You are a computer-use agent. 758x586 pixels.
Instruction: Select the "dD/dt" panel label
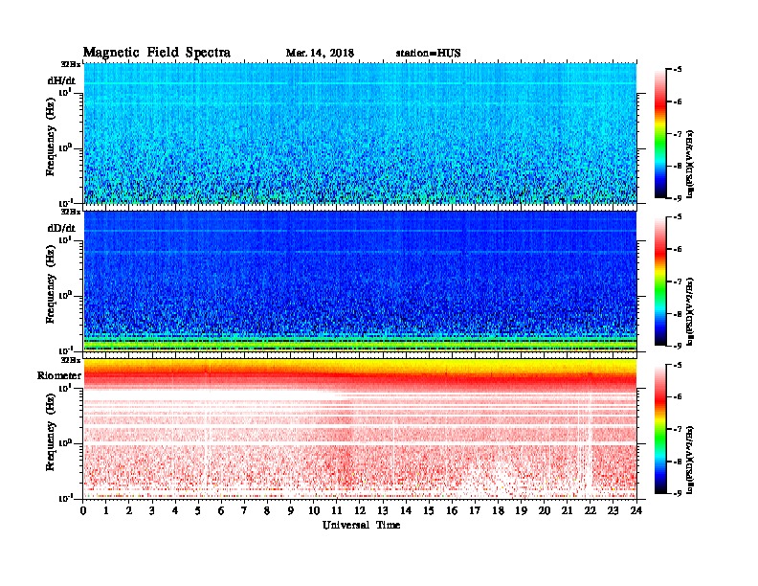point(61,228)
